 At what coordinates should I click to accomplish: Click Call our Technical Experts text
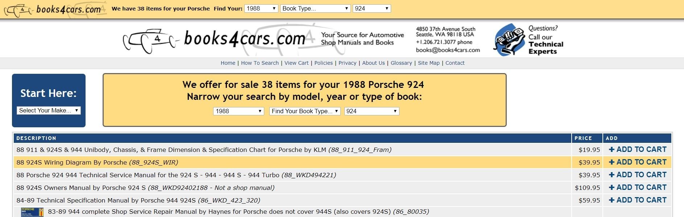coord(546,44)
